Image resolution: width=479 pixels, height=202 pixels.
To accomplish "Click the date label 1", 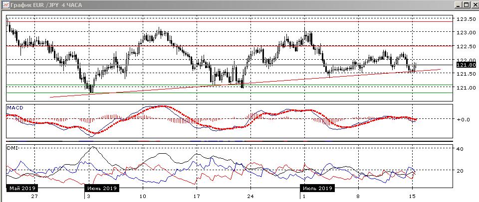I will 304,196.
